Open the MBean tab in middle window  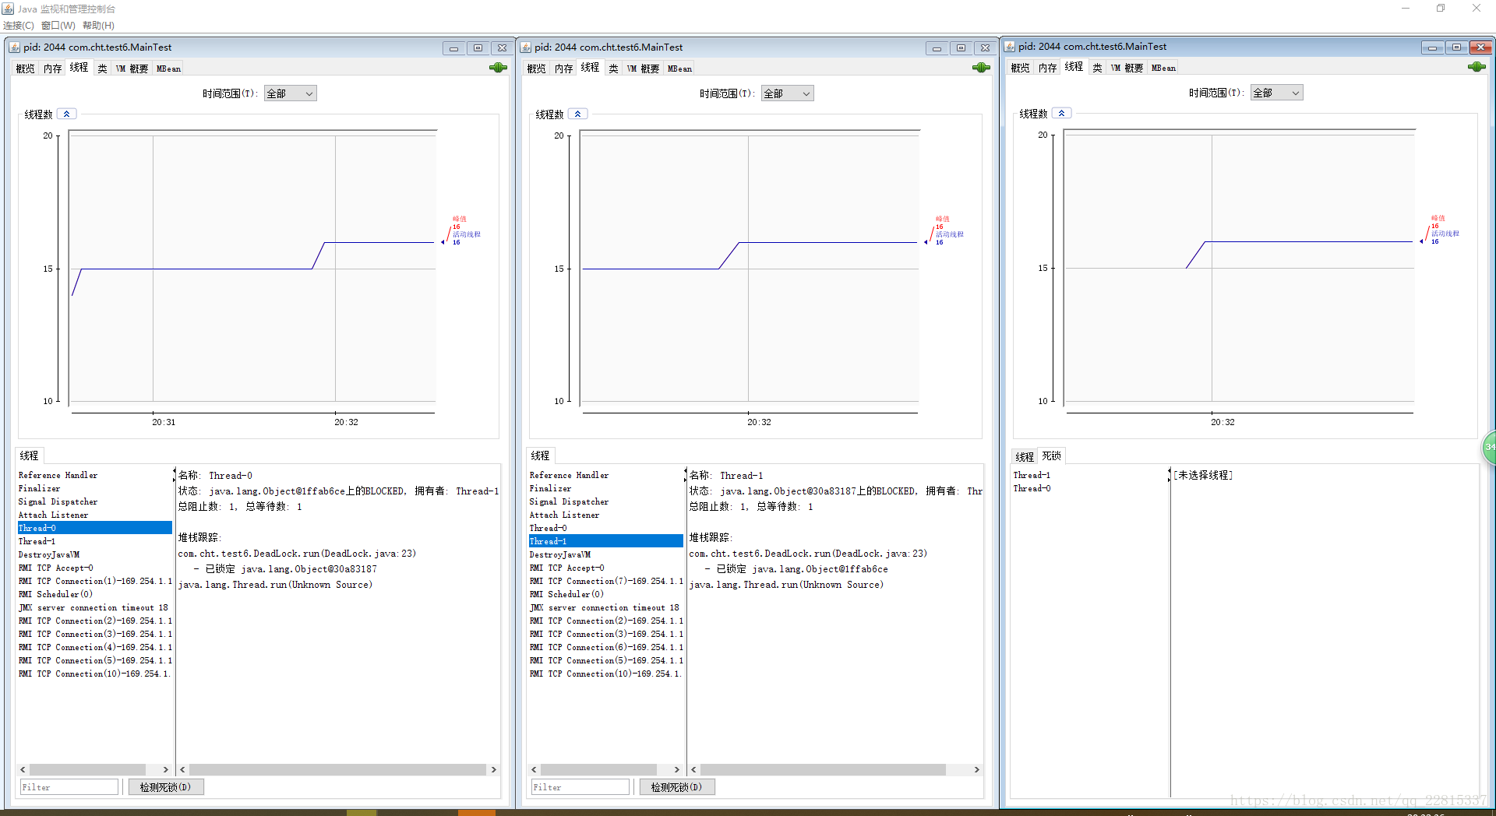(679, 69)
